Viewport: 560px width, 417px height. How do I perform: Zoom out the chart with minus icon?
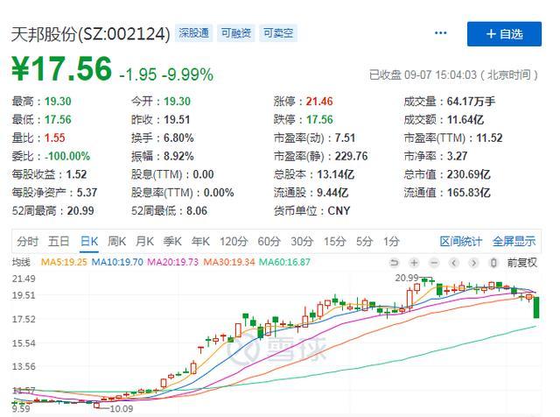tap(434, 263)
